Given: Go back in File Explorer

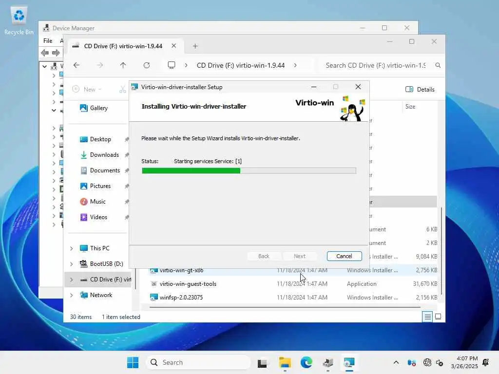Looking at the screenshot, I should [77, 65].
